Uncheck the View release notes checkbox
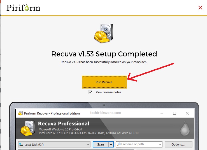Viewport: 207px width, 150px height. point(90,92)
